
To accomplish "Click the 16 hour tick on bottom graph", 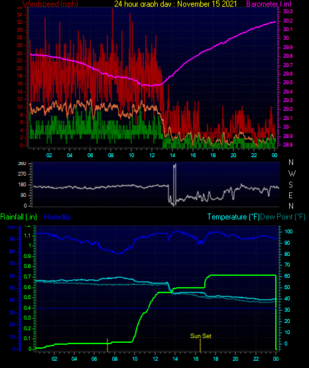I will pos(196,359).
